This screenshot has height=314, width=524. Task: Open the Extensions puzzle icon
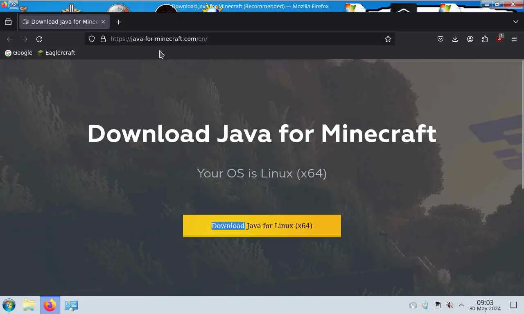pos(485,39)
